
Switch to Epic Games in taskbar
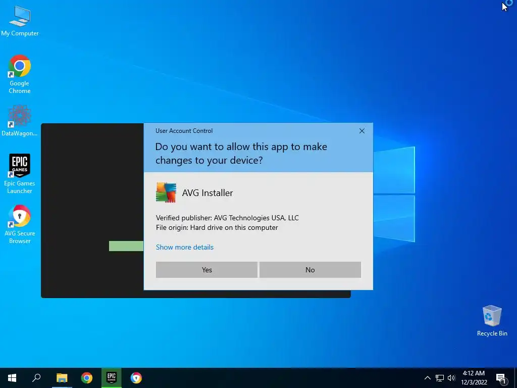point(112,378)
